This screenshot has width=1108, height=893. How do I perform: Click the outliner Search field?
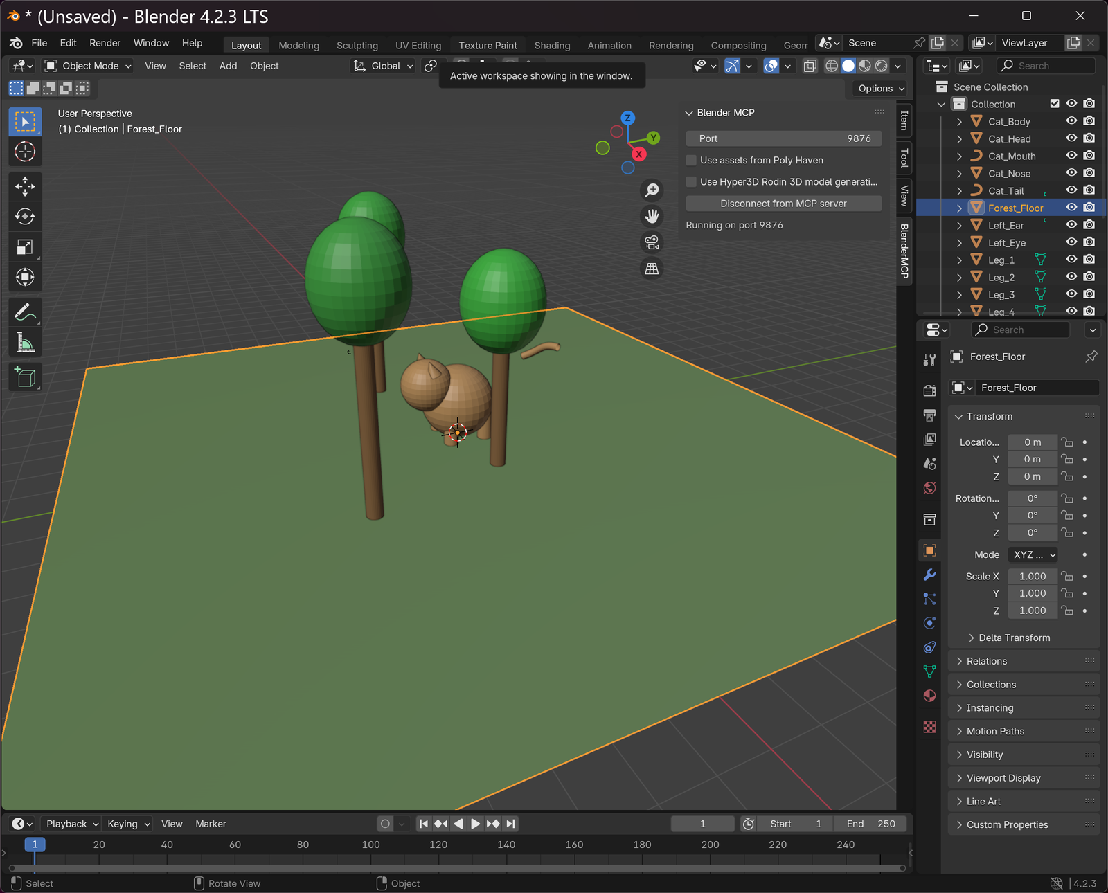point(1046,66)
